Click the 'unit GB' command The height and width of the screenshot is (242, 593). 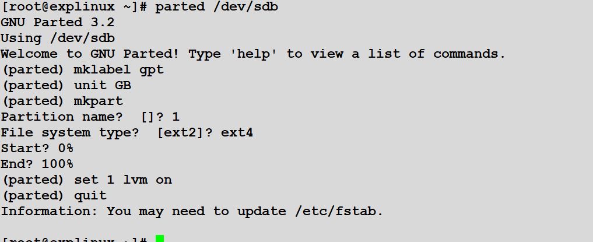pyautogui.click(x=103, y=85)
